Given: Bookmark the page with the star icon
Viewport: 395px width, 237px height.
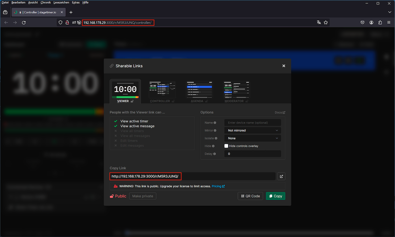Looking at the screenshot, I should (x=326, y=22).
